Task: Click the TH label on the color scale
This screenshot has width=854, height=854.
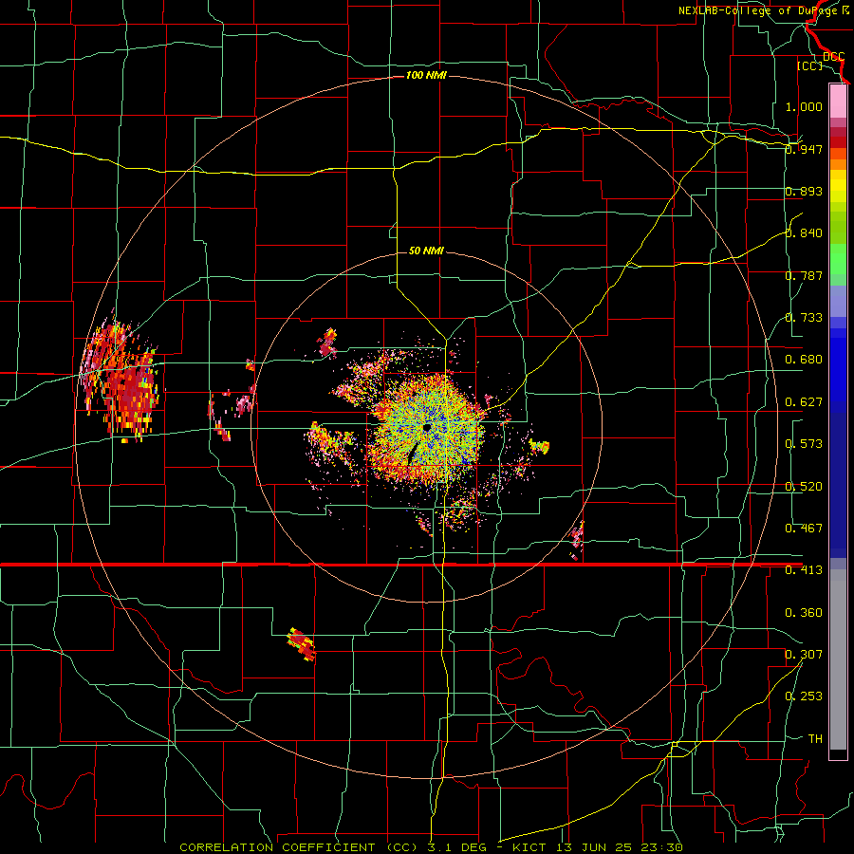Action: point(815,739)
